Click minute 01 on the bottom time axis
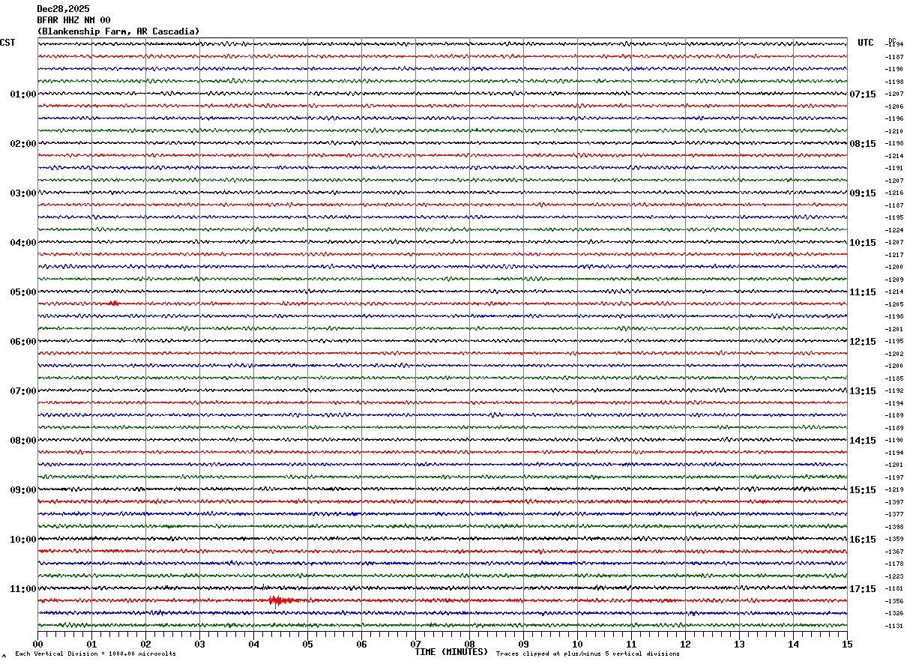Viewport: 907px width, 664px height. (91, 644)
